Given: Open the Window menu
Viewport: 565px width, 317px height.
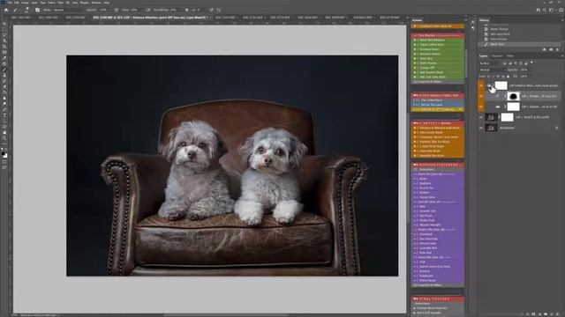Looking at the screenshot, I should [x=96, y=3].
